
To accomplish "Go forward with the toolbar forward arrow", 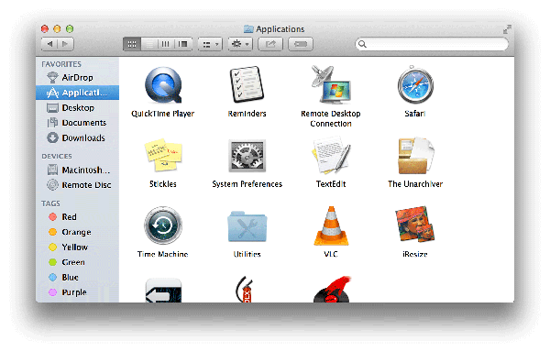I will pyautogui.click(x=66, y=44).
